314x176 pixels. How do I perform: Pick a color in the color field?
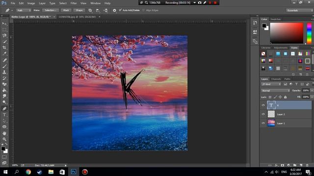[x=287, y=33]
